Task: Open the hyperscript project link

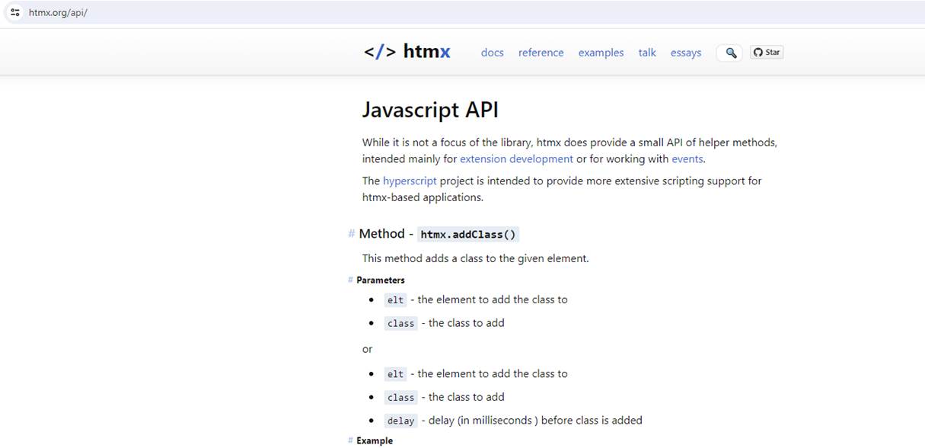Action: click(410, 181)
